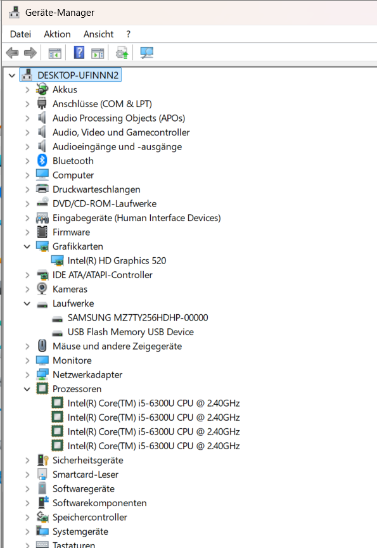The height and width of the screenshot is (548, 377).
Task: Open the Ansicht menu
Action: pyautogui.click(x=99, y=34)
